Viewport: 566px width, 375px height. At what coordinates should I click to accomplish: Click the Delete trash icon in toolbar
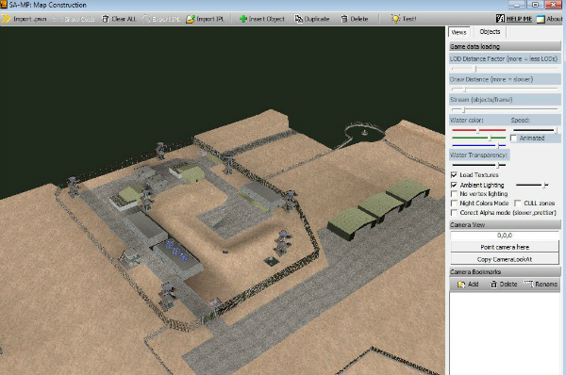click(x=344, y=19)
